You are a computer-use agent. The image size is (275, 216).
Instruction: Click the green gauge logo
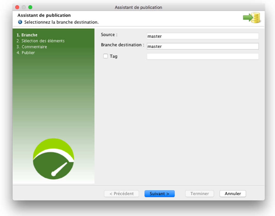pos(54,159)
